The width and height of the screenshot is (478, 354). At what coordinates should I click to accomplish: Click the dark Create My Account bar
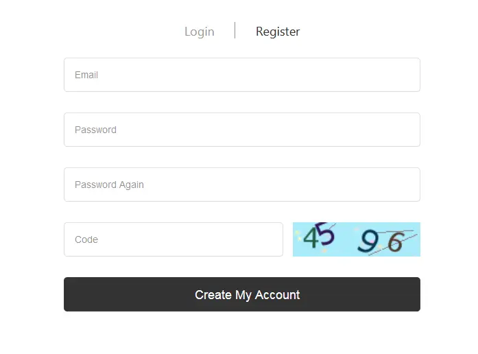(x=242, y=294)
